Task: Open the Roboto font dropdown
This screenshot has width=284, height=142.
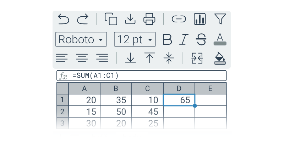Action: coord(81,39)
